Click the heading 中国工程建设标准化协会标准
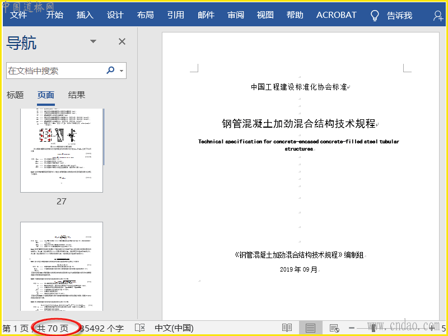Screen dimensions: 448x336 298,87
